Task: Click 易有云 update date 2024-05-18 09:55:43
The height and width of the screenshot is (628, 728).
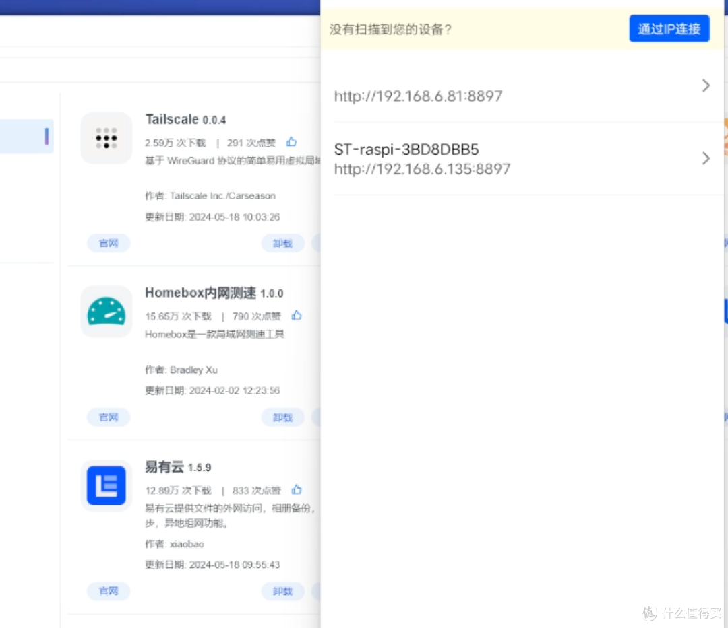Action: click(235, 565)
